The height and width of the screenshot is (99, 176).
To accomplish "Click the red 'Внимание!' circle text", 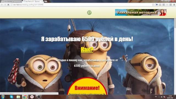I will [87, 88].
